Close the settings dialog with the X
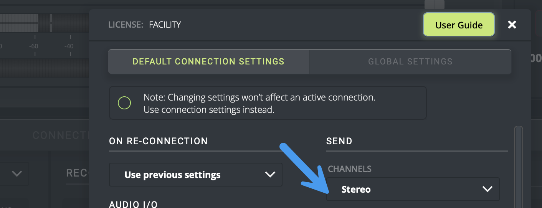Viewport: 542px width, 208px height. (512, 25)
